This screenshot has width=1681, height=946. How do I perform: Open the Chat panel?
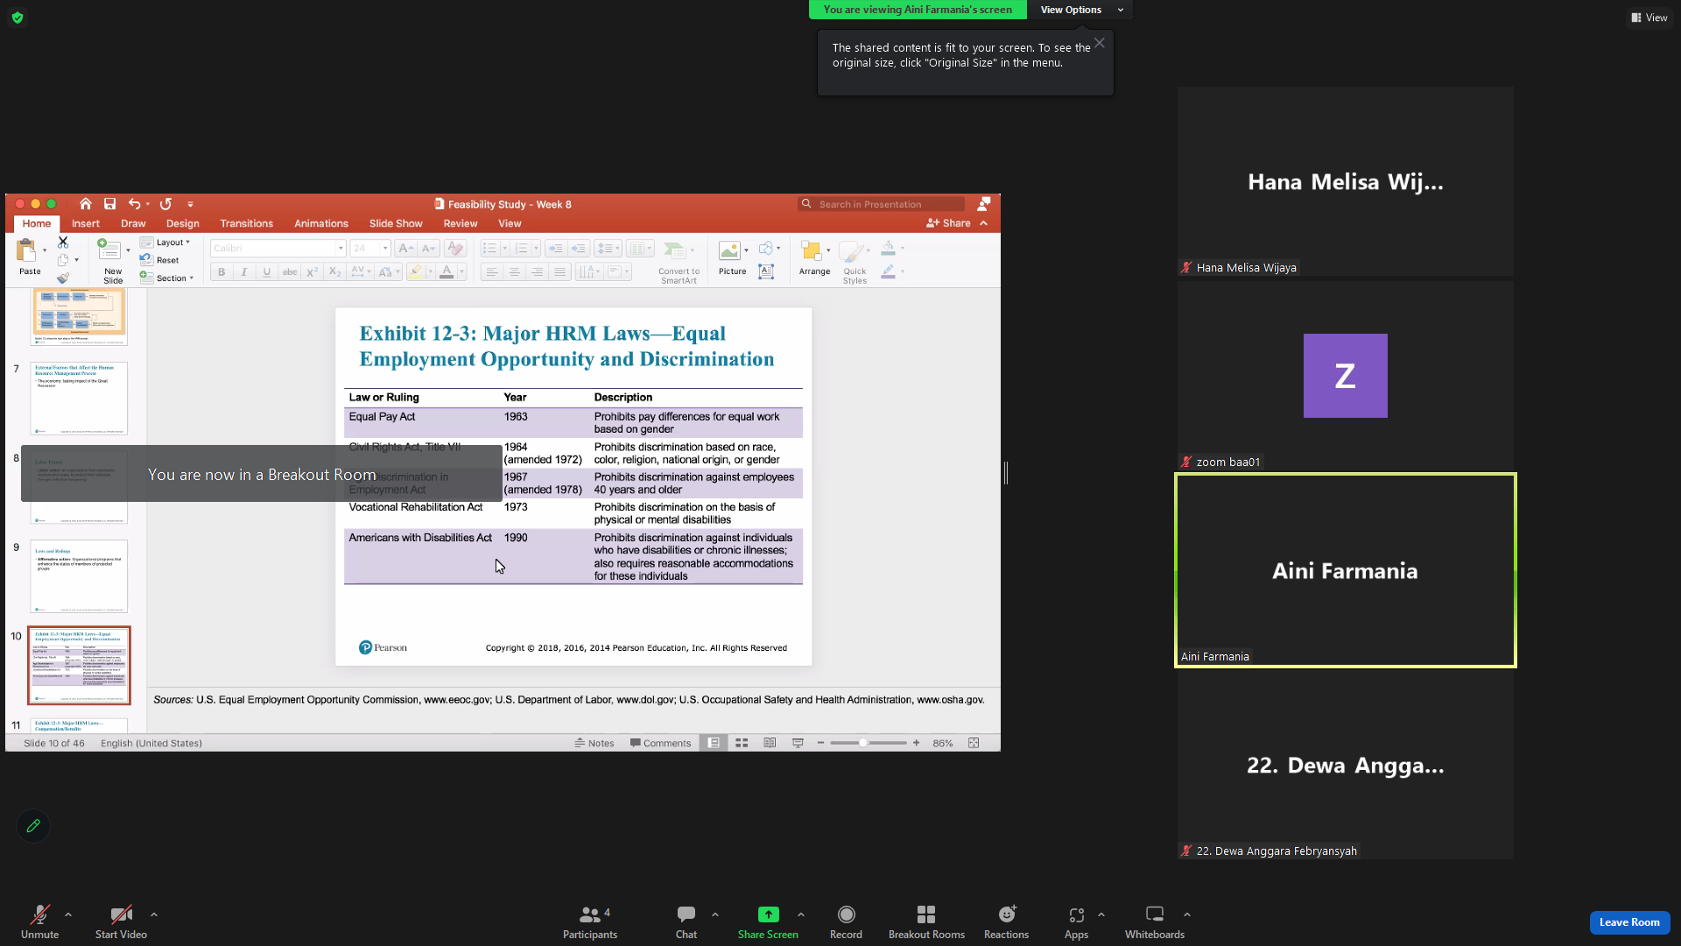click(686, 921)
